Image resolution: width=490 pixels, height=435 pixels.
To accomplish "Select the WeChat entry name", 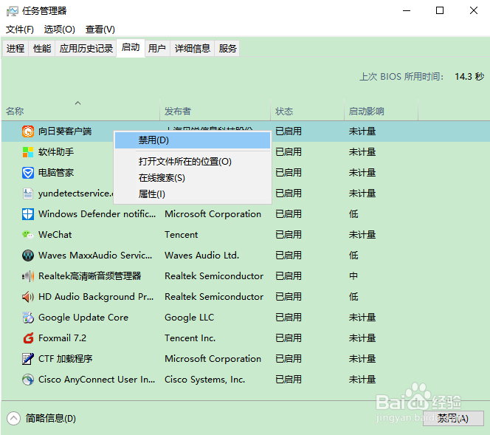I will (x=55, y=235).
